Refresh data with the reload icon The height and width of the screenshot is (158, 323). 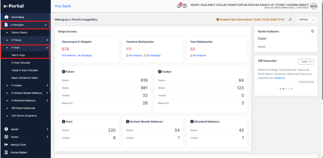tap(290, 19)
